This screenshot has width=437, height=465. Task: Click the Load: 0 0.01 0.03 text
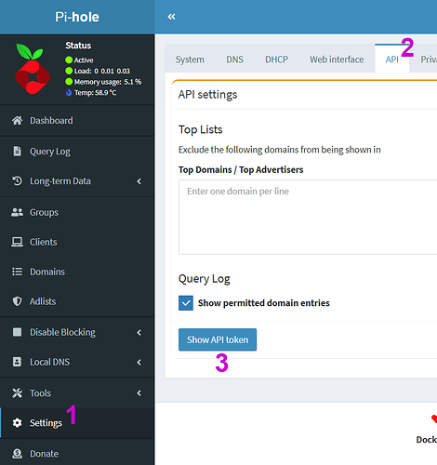coord(102,71)
